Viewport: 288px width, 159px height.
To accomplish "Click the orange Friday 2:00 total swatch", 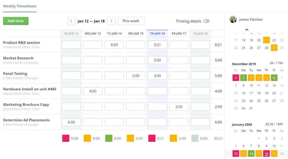I will [173, 138].
